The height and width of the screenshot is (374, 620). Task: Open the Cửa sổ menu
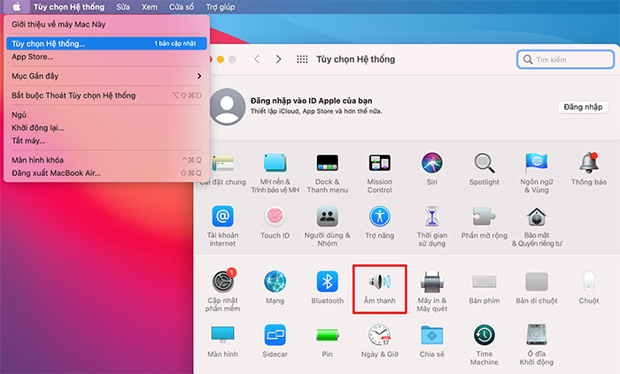[182, 7]
